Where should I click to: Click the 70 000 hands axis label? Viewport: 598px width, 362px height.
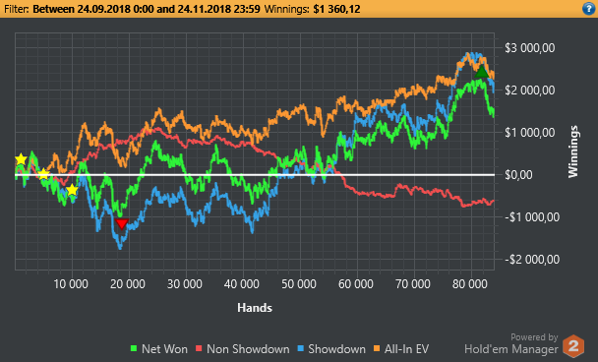tap(413, 284)
